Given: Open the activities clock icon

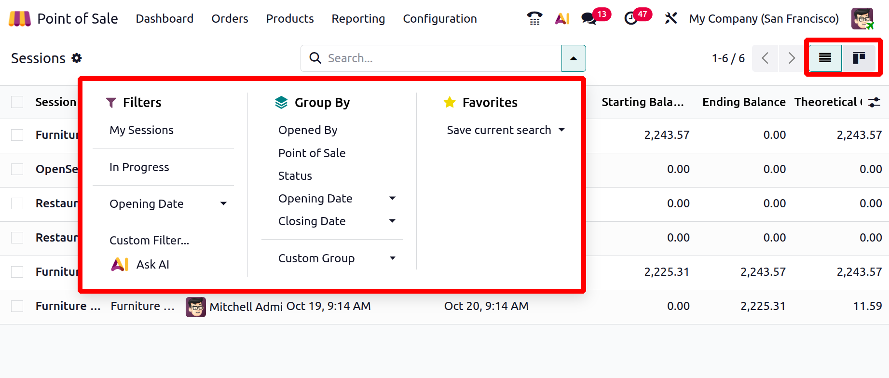Looking at the screenshot, I should [631, 18].
